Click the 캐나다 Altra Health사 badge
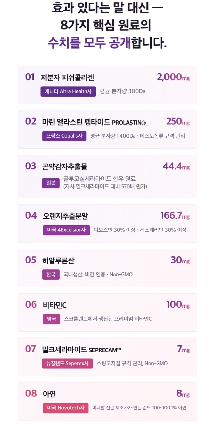This screenshot has height=426, width=214. click(x=68, y=91)
